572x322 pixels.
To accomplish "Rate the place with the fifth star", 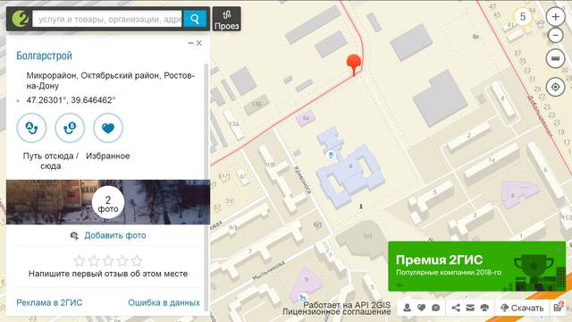I will point(137,260).
